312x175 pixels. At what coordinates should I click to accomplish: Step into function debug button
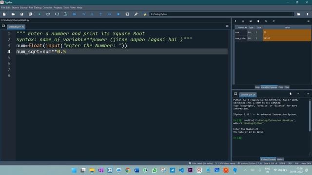(92, 14)
